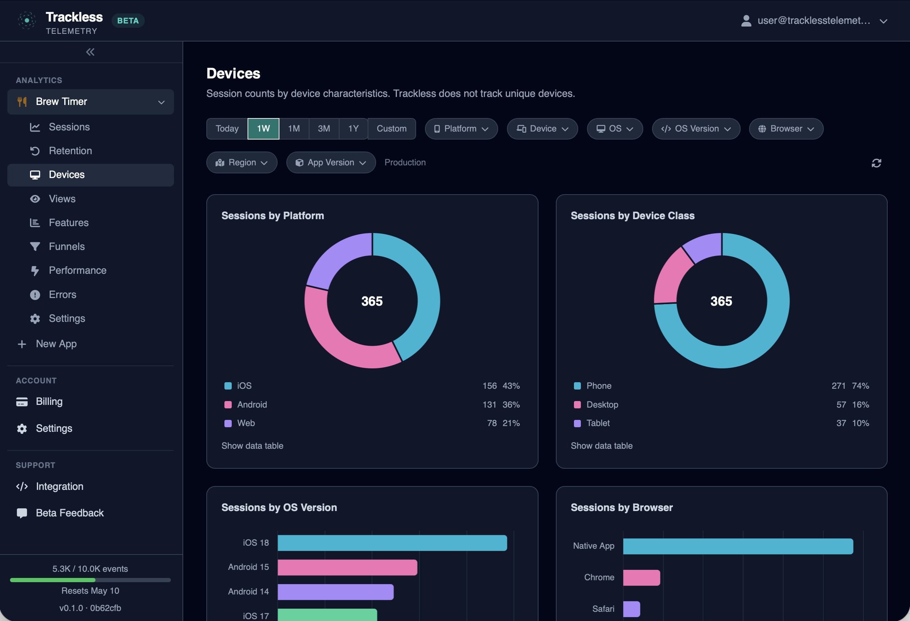Screen dimensions: 910x621
Task: Click the Devices monitor icon in the sidebar
Action: [35, 175]
